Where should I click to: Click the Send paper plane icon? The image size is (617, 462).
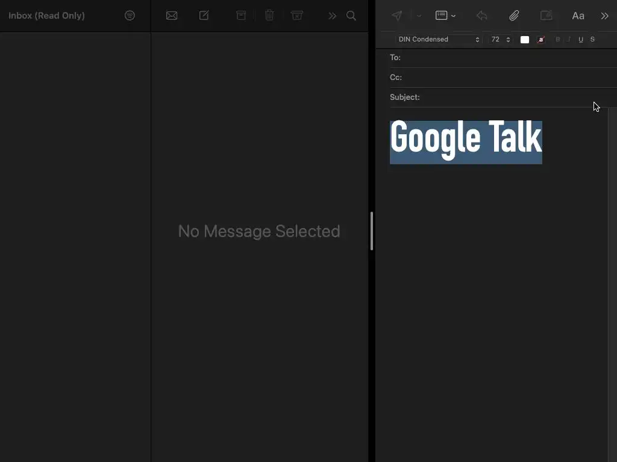click(397, 16)
